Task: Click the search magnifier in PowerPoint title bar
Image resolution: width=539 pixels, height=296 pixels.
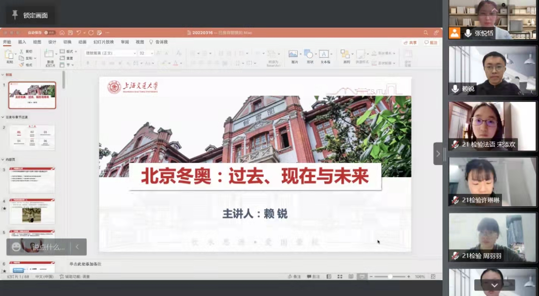Action: tap(426, 33)
